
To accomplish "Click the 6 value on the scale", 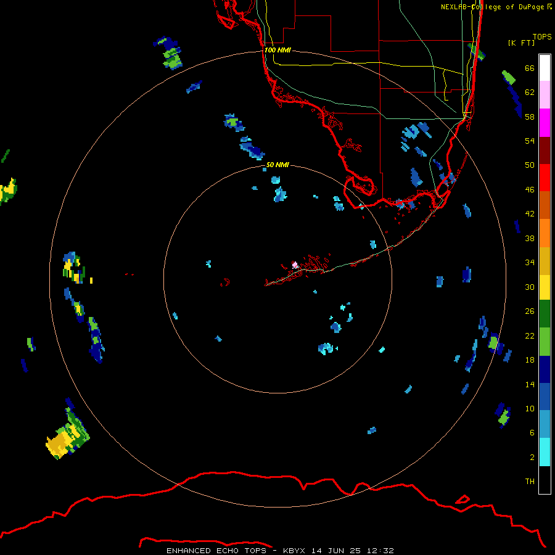I will 532,433.
